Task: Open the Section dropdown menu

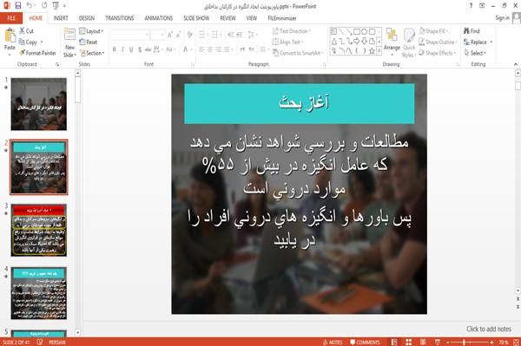Action: [x=92, y=53]
